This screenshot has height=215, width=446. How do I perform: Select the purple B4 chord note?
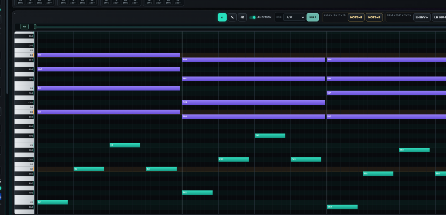pyautogui.click(x=109, y=55)
